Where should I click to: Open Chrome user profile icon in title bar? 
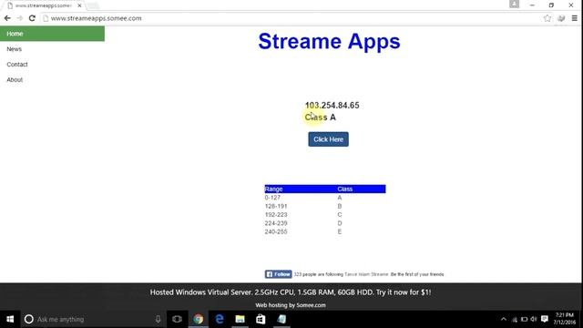(x=514, y=4)
